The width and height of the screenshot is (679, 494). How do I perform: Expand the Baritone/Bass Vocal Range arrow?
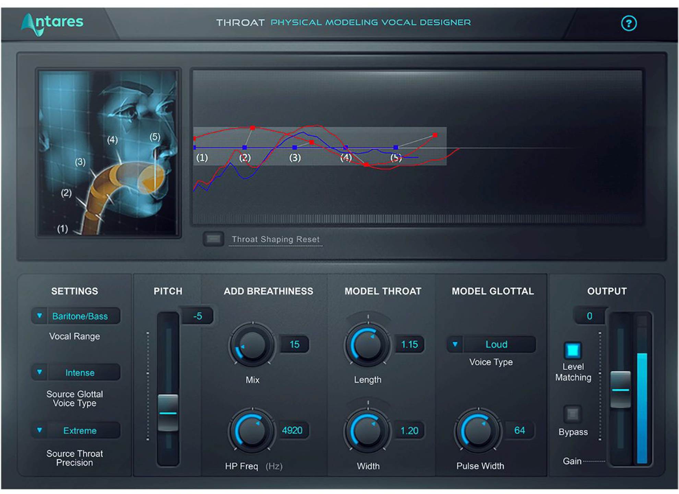click(x=39, y=316)
